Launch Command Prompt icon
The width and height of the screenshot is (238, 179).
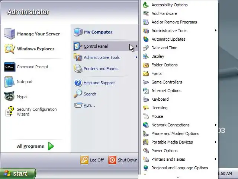10,67
